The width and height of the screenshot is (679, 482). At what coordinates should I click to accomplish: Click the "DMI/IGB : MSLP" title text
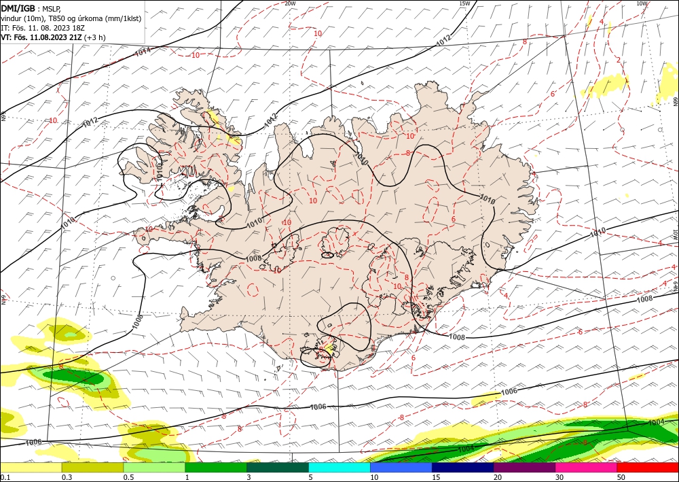coord(31,7)
